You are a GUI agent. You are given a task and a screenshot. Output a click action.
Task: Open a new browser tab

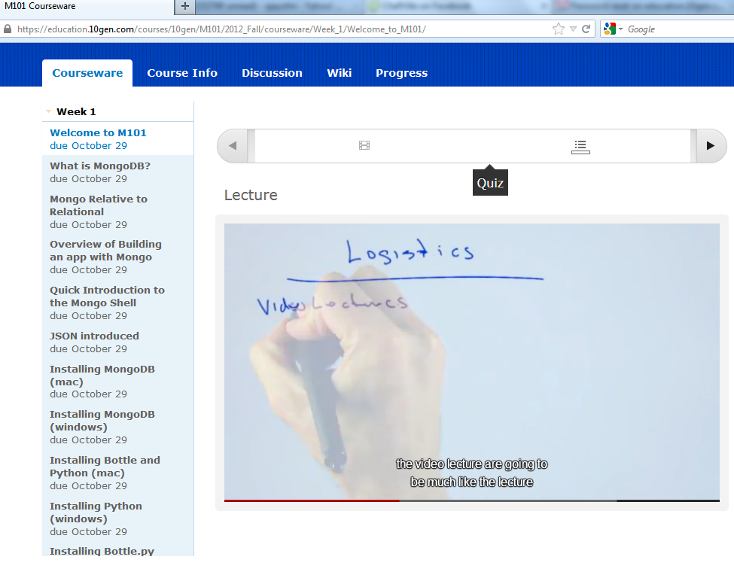(x=185, y=6)
